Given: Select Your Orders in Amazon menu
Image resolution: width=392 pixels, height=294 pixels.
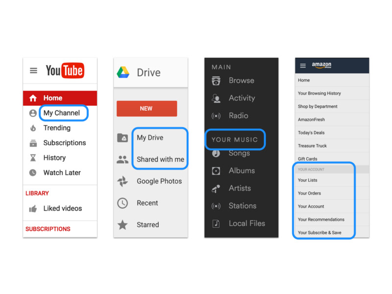Looking at the screenshot, I should (x=309, y=194).
